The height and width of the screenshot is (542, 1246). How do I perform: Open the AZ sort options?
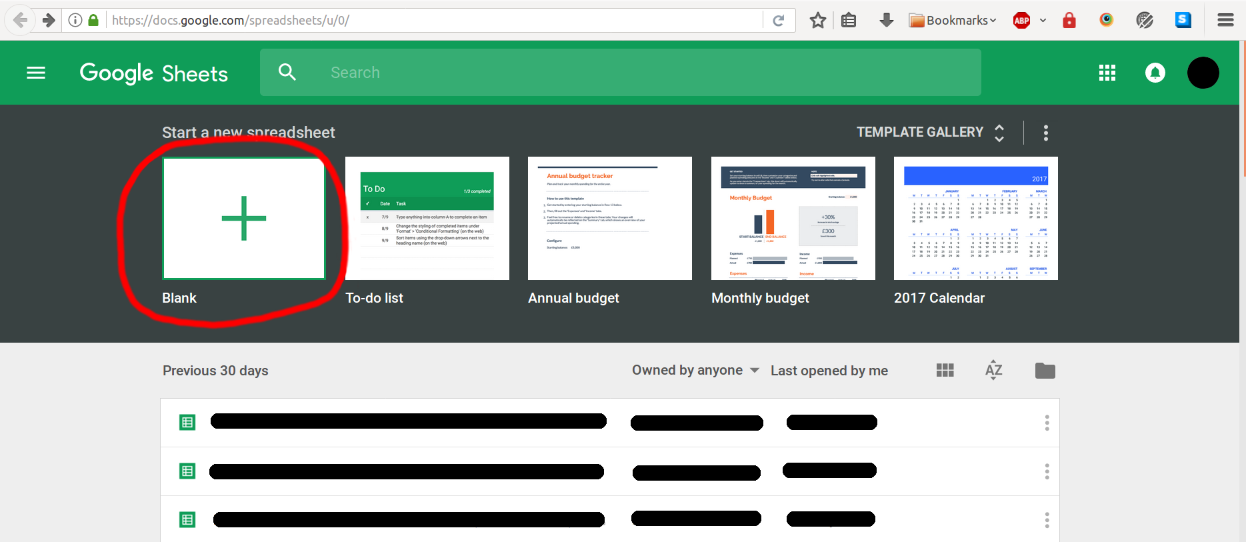click(994, 370)
